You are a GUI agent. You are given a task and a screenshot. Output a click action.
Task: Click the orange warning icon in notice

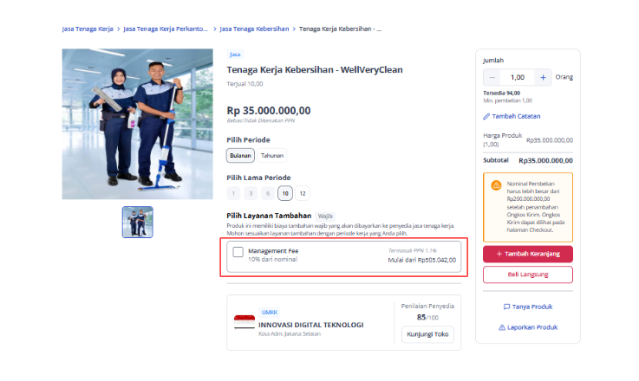click(x=496, y=185)
